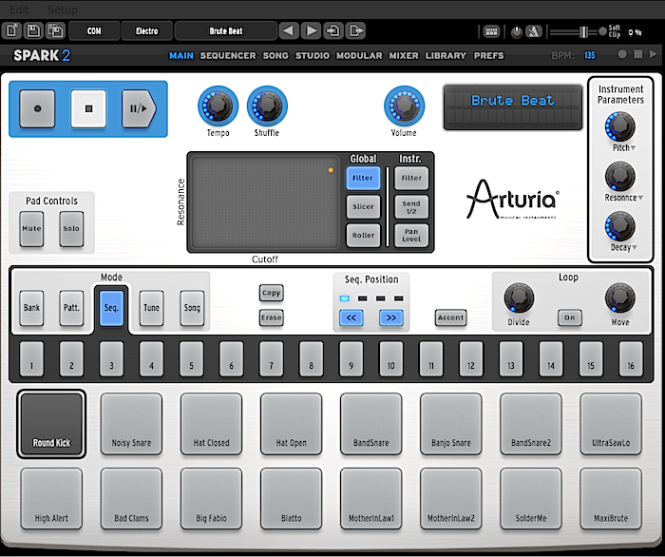Toggle the Solo pad control
This screenshot has width=665, height=557.
[72, 229]
